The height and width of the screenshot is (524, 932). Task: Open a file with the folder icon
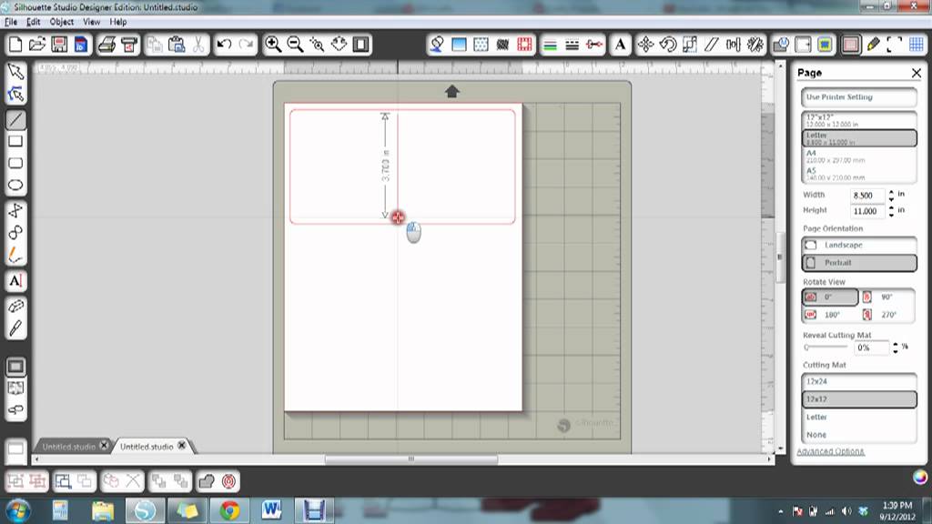tap(36, 45)
